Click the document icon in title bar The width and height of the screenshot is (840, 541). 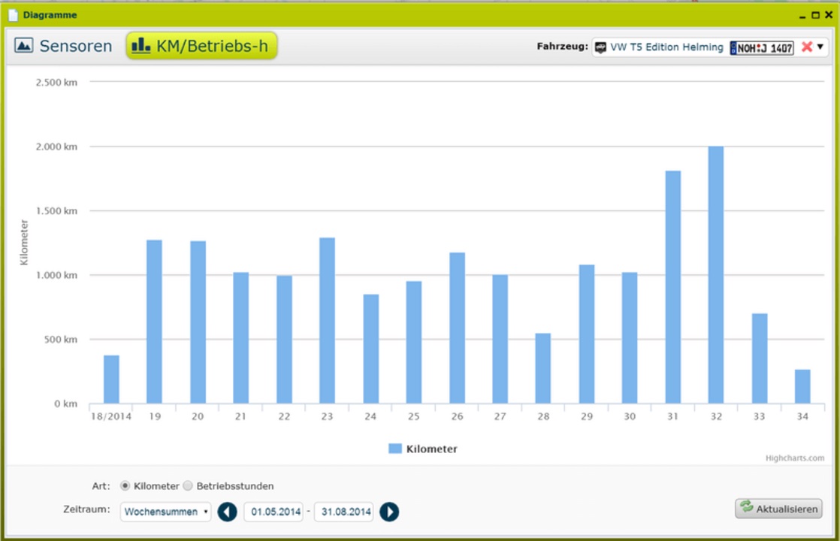(x=13, y=14)
